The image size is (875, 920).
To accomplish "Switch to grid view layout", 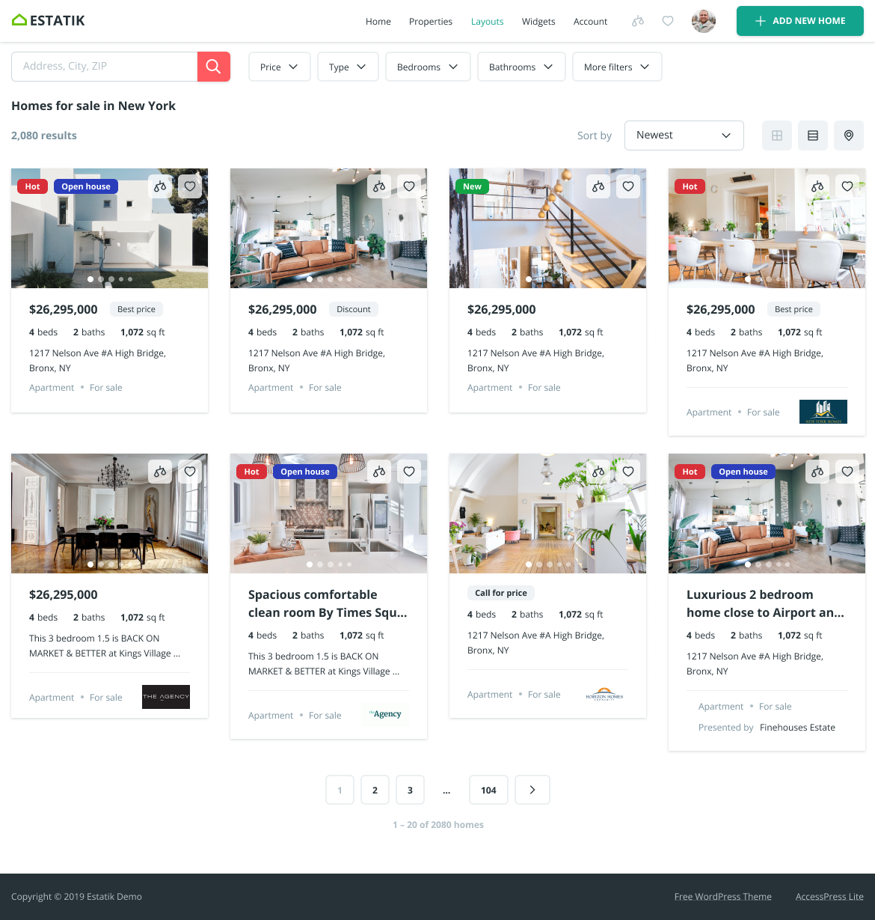I will coord(776,135).
